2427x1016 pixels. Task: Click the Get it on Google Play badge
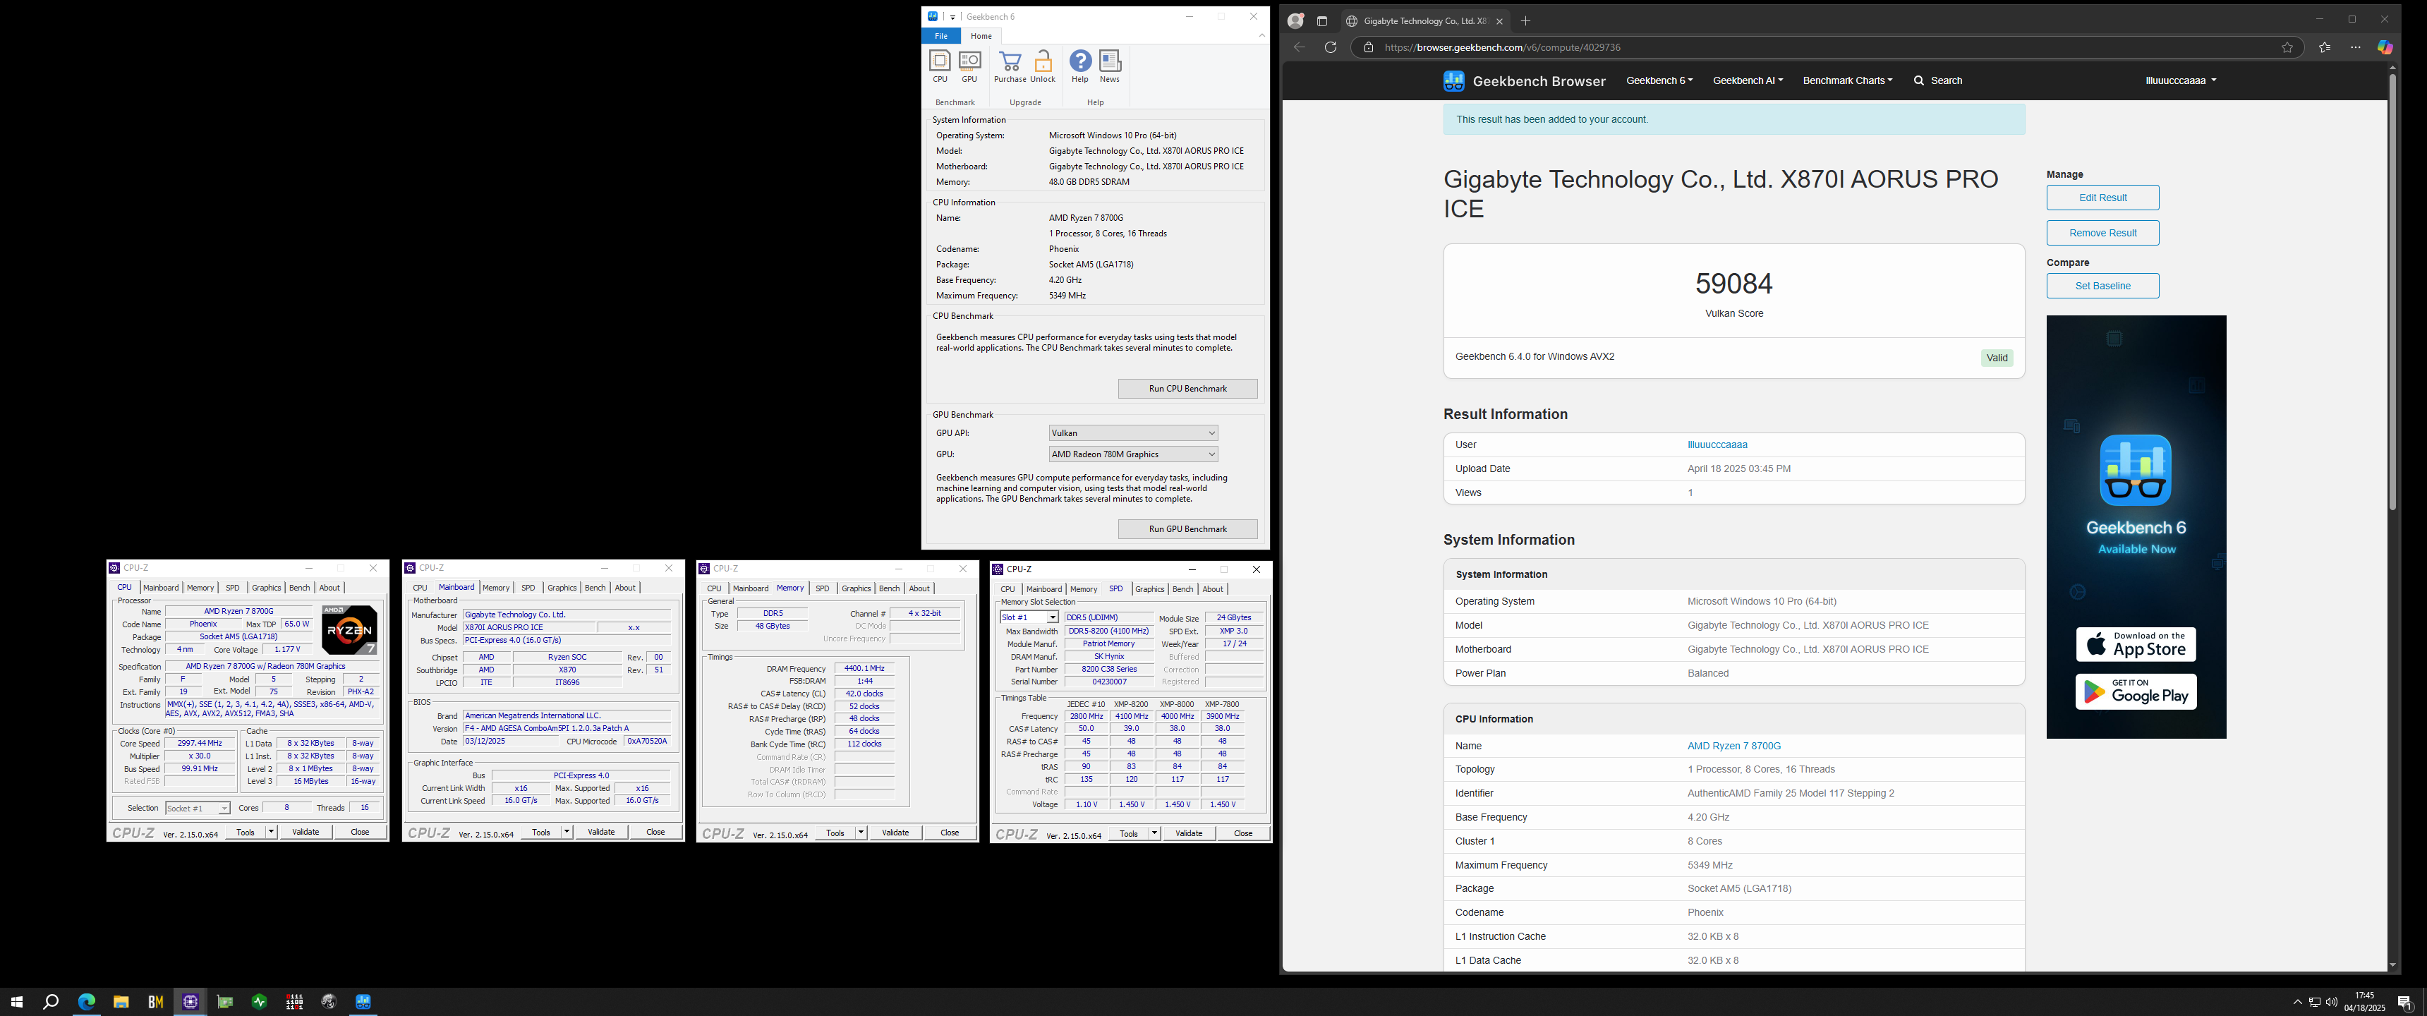2135,691
